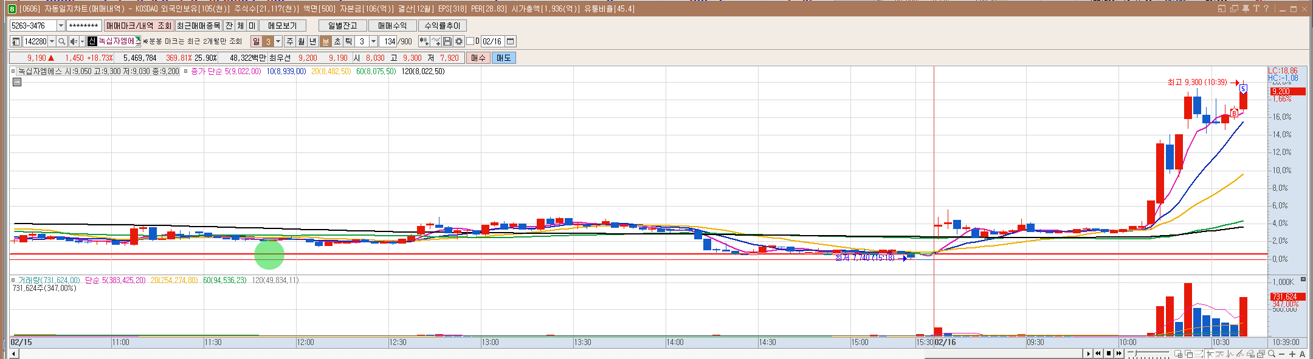Click the minus zoom-out icon in the bottom toolbar
Viewport: 1313px width, 359px height.
pyautogui.click(x=1281, y=354)
